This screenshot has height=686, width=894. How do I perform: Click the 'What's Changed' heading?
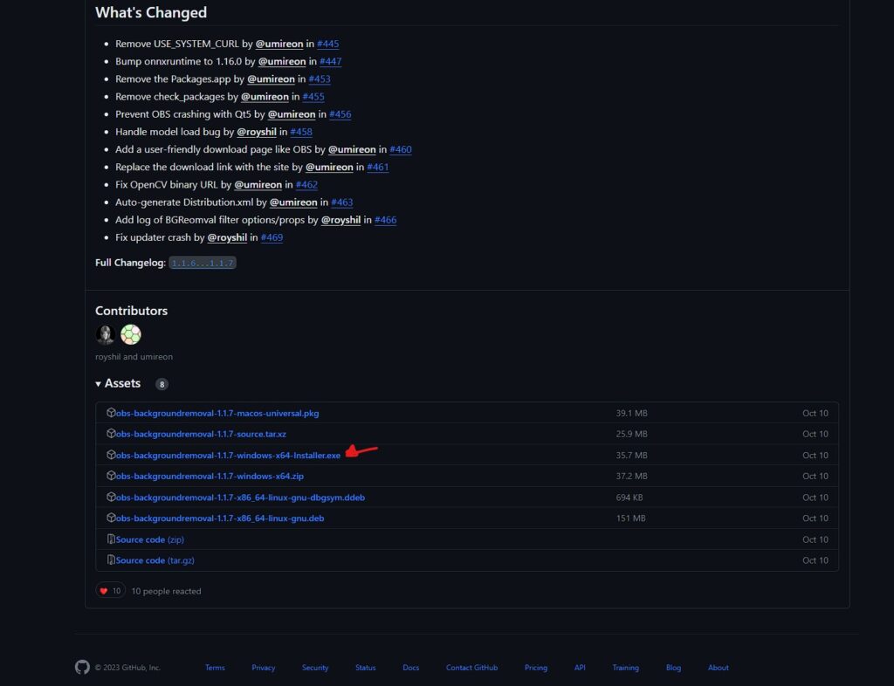point(151,12)
